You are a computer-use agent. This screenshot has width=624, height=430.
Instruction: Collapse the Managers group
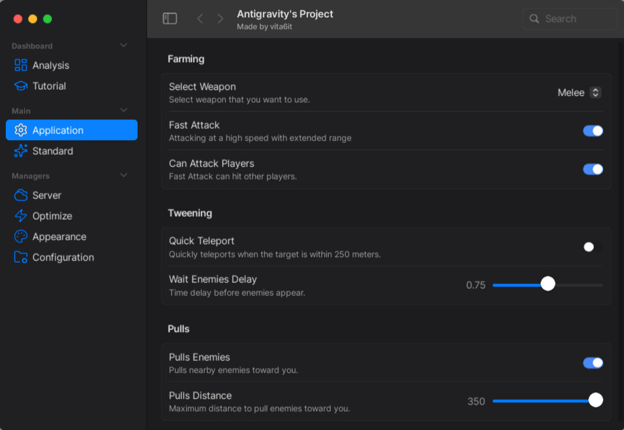[123, 175]
